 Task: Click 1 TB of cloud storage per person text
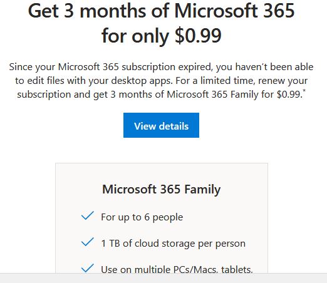coord(173,244)
